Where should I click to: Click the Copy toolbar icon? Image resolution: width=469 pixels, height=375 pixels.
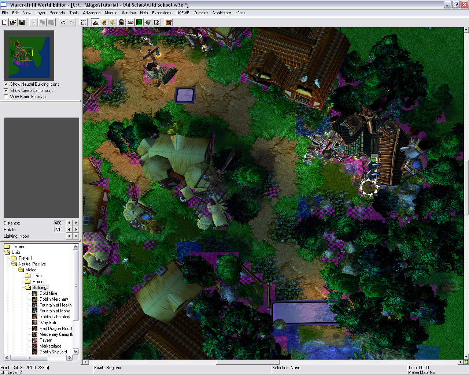[43, 22]
